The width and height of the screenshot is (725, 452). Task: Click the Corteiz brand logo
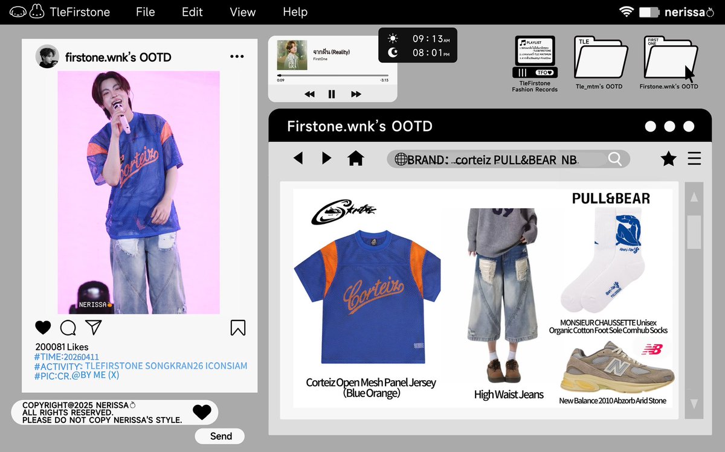344,212
